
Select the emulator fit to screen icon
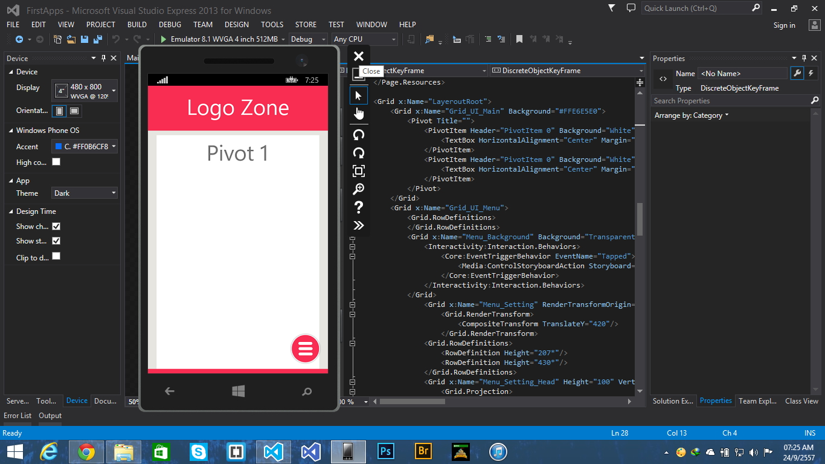359,171
